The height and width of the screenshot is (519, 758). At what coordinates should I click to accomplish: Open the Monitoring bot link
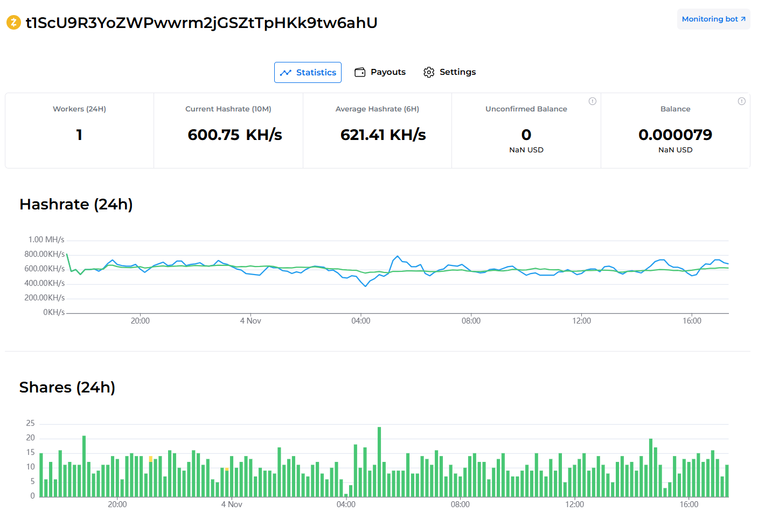point(709,19)
